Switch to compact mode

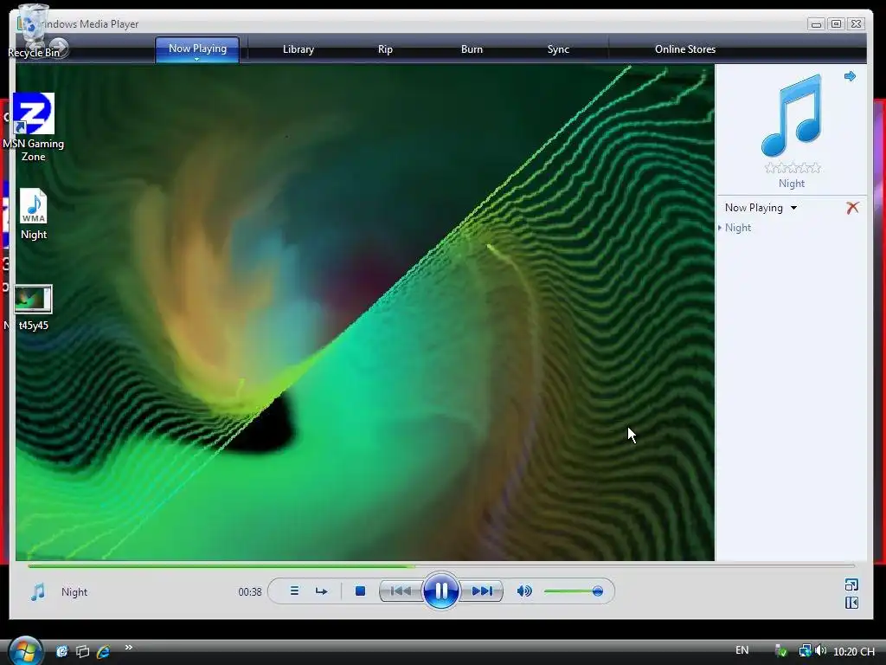[851, 603]
